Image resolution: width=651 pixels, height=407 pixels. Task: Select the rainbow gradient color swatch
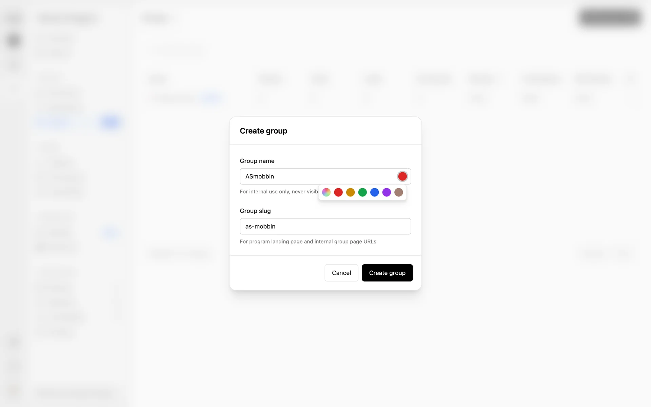pos(326,192)
